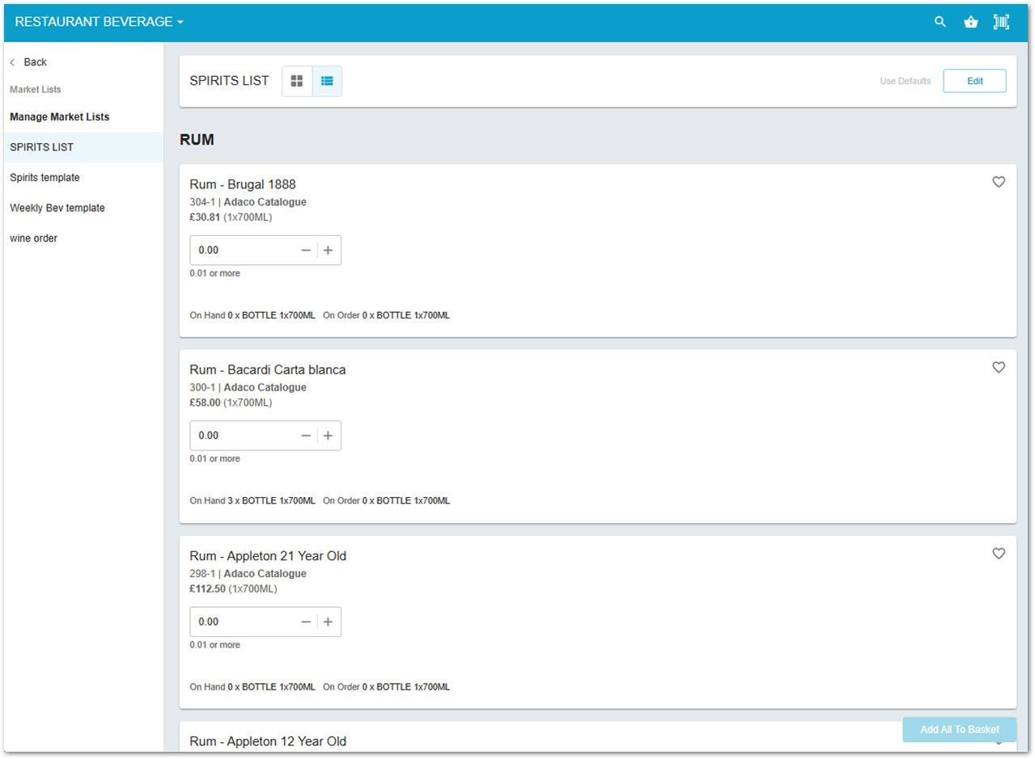Toggle the heart on Rum - Bacardi Carta blanca
The height and width of the screenshot is (759, 1035).
(x=999, y=367)
